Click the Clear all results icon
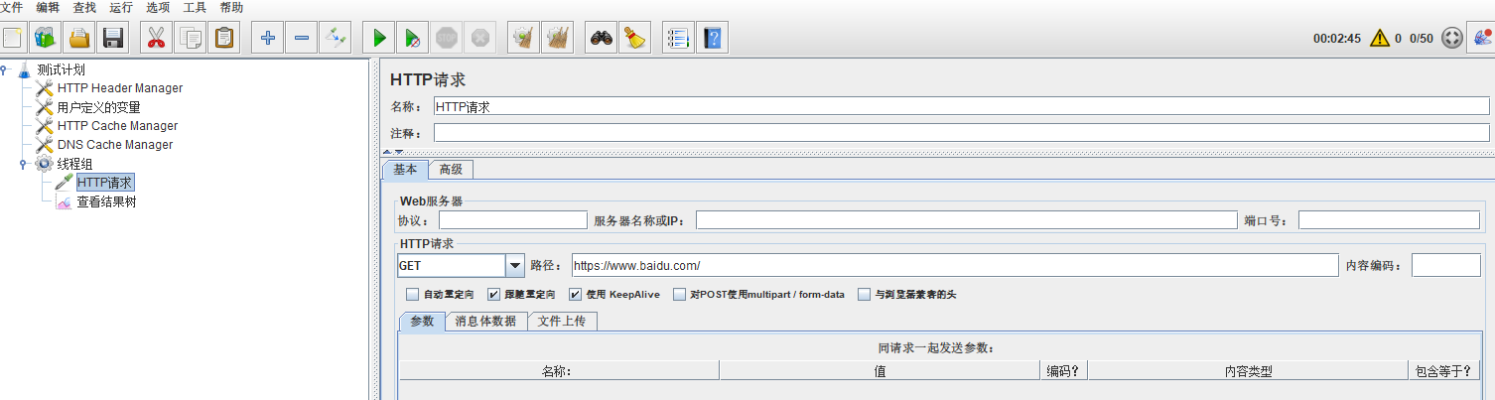The image size is (1495, 400). pyautogui.click(x=557, y=39)
